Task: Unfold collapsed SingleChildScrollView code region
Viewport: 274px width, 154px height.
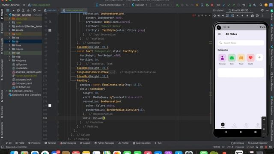Action: pyautogui.click(x=112, y=72)
